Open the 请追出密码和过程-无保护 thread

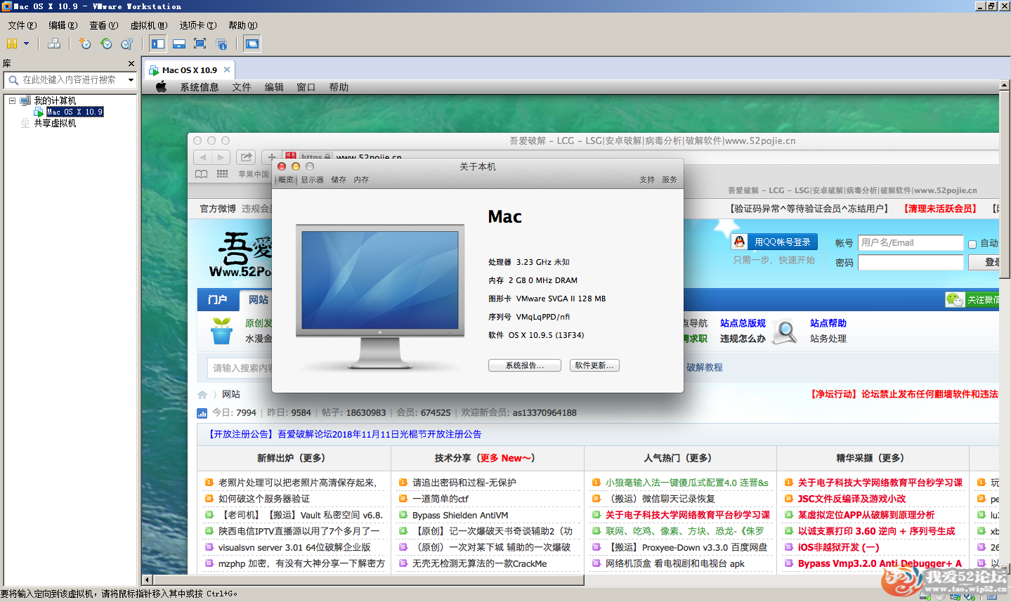tap(464, 483)
